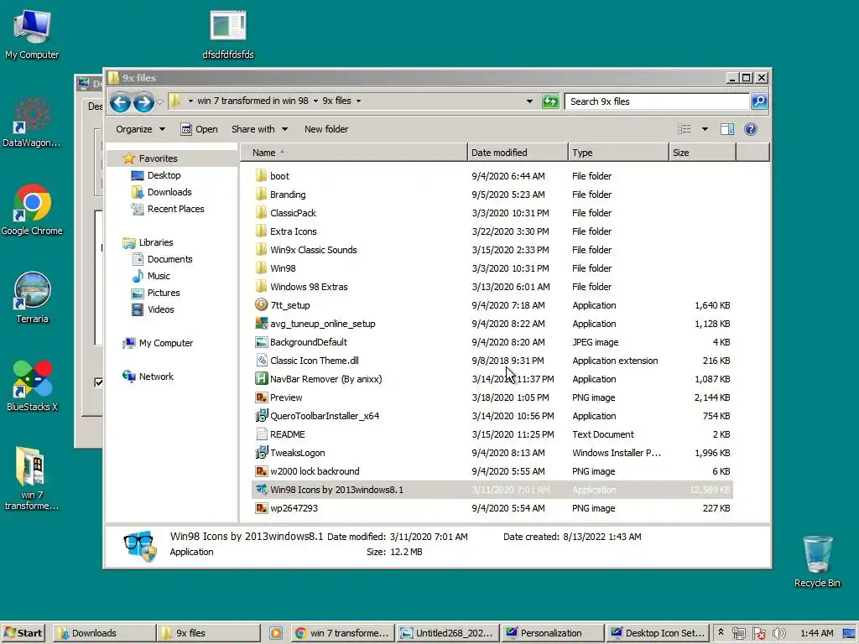Screen dimensions: 859x644
Task: Open Help with the question mark icon
Action: [751, 129]
